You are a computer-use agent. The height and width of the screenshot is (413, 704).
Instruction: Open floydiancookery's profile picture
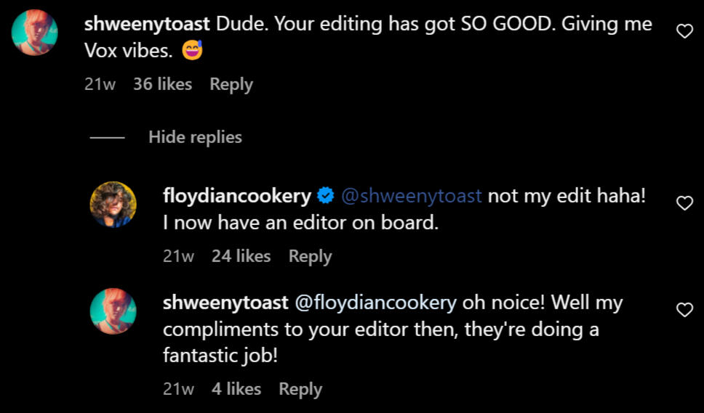(x=113, y=204)
